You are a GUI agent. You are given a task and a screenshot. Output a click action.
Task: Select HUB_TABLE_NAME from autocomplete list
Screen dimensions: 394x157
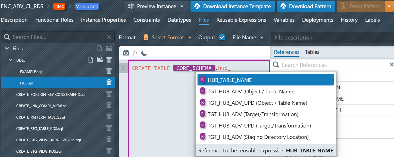click(265, 80)
